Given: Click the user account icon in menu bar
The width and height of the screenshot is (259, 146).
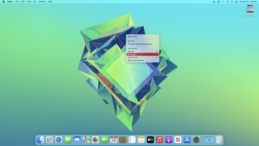Looking at the screenshot, I should click(x=219, y=2).
